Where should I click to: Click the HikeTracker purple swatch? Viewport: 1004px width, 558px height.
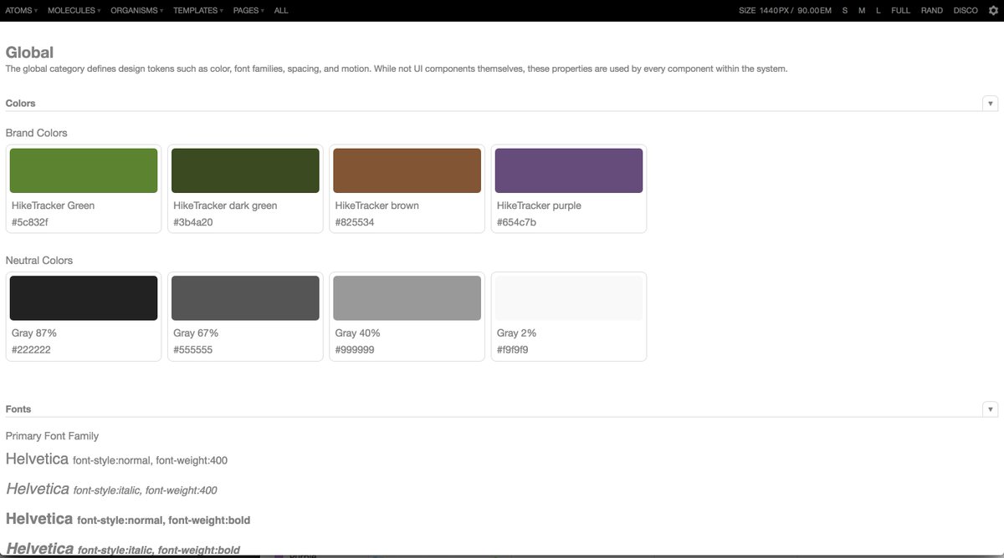[569, 170]
